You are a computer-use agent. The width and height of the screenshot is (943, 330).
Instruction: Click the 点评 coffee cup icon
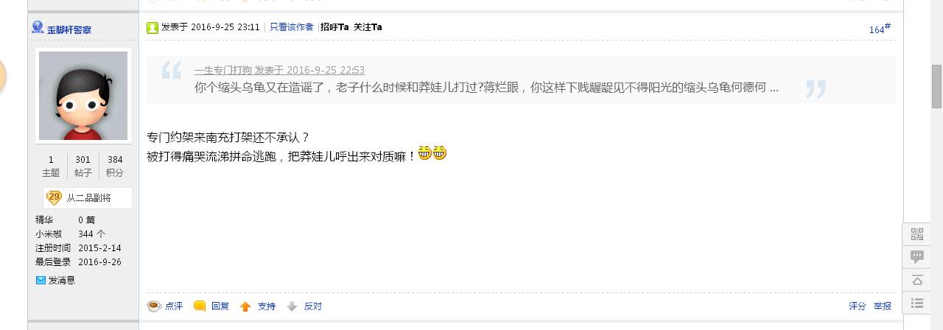154,306
